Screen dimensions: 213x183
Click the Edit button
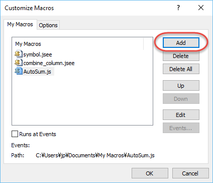[x=181, y=115]
